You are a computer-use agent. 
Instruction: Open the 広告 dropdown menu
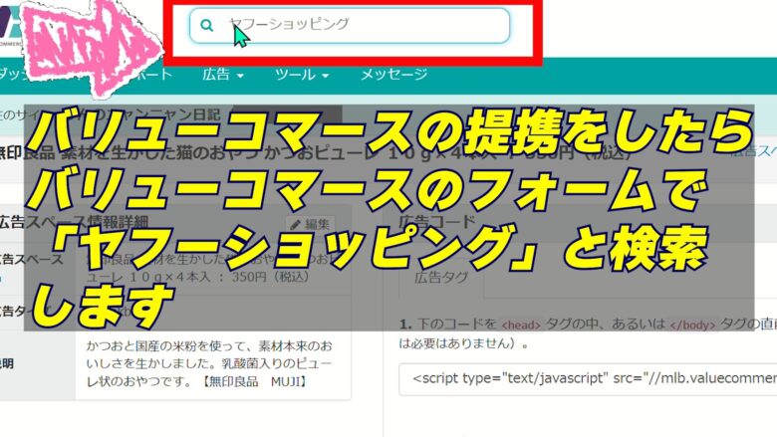coord(222,75)
